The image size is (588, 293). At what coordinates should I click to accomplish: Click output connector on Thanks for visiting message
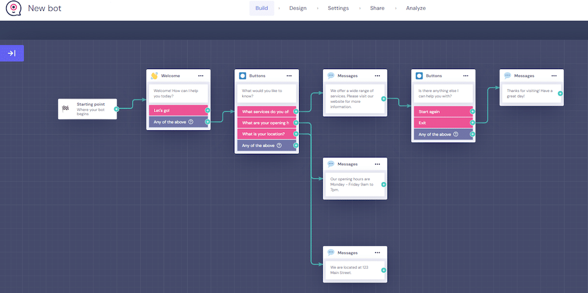tap(560, 93)
